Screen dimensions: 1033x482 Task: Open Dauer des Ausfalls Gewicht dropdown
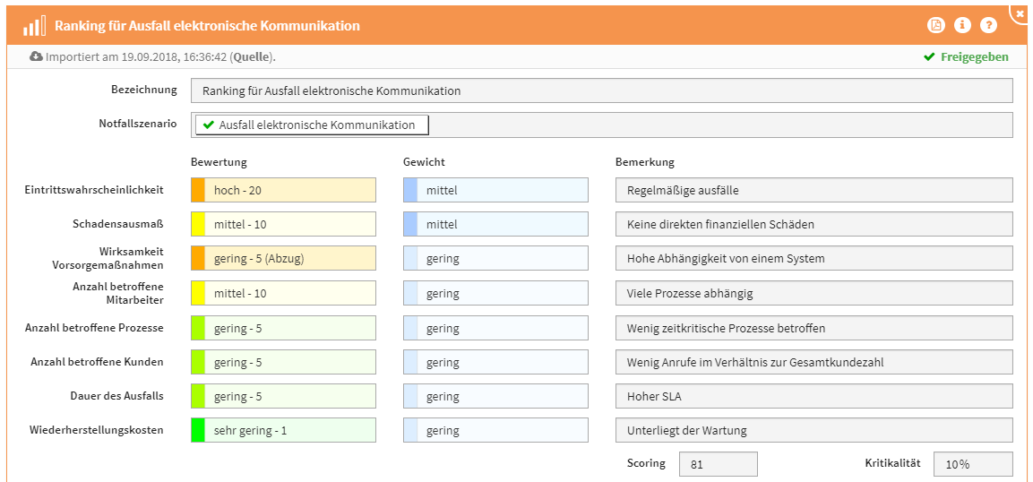[495, 396]
